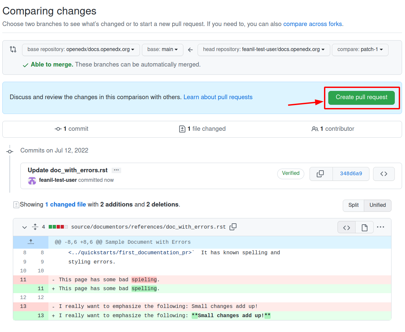405x332 pixels.
Task: Select the Unified diff view
Action: pyautogui.click(x=377, y=205)
